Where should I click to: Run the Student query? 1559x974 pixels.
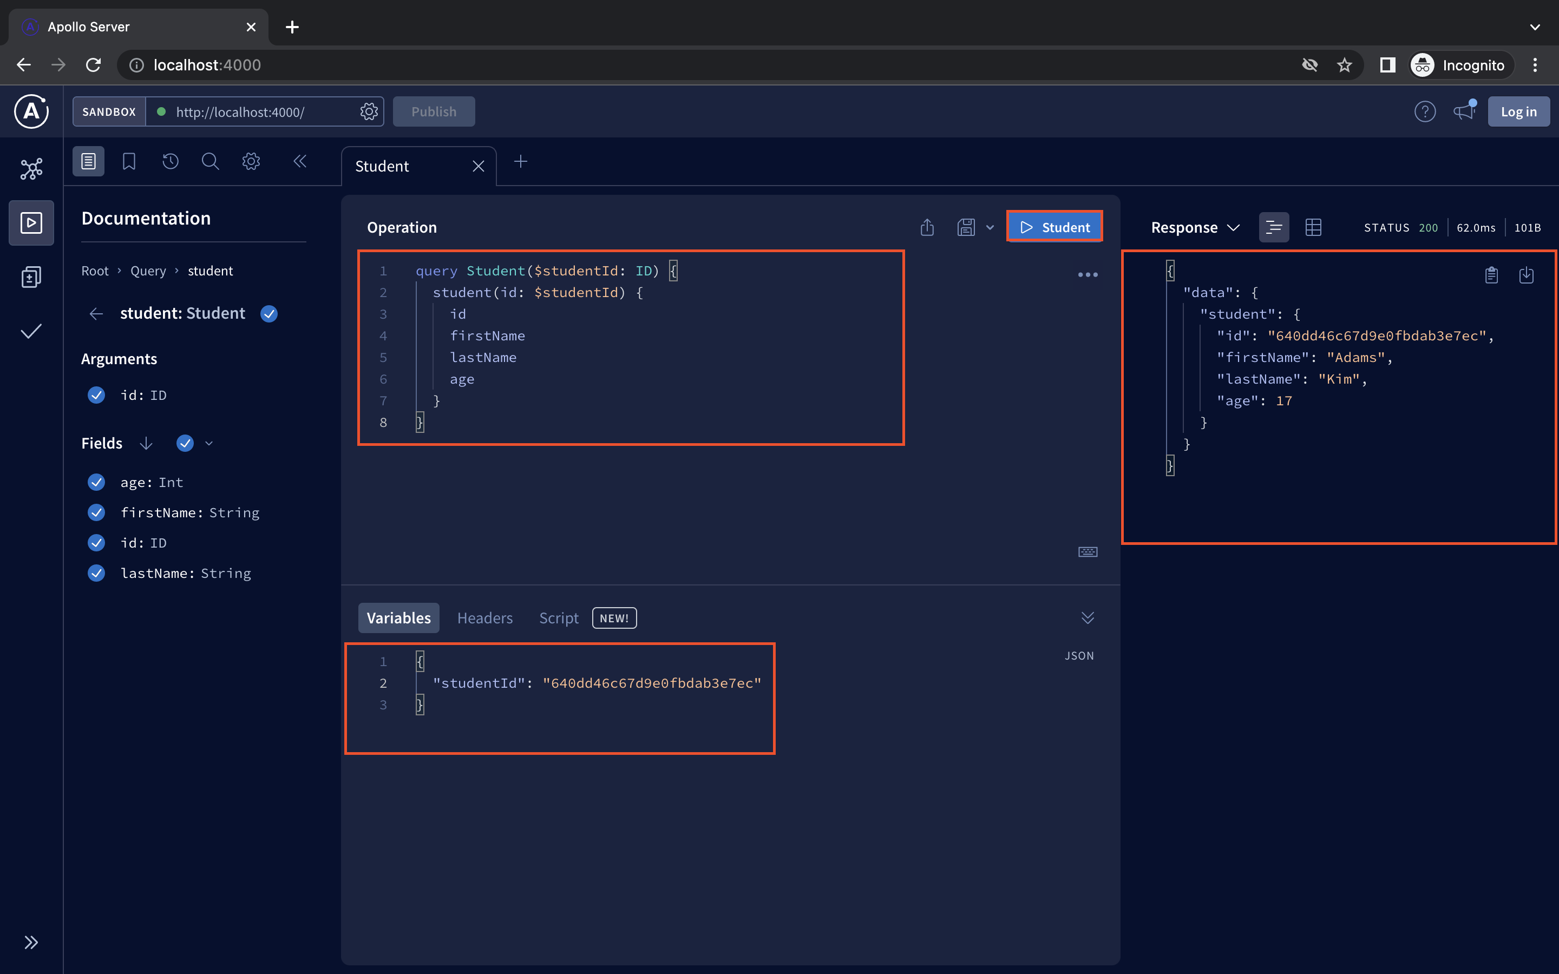click(x=1054, y=227)
